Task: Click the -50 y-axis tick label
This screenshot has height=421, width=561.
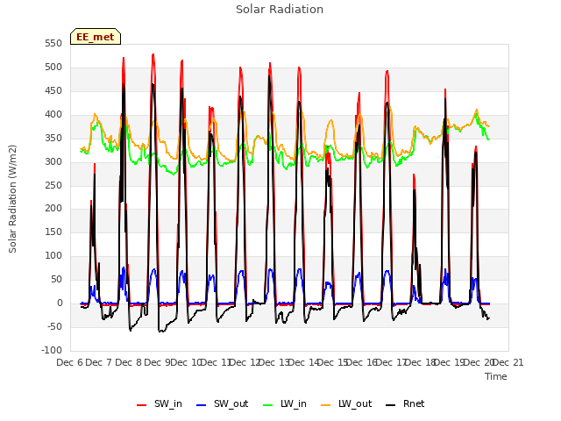Action: [54, 326]
